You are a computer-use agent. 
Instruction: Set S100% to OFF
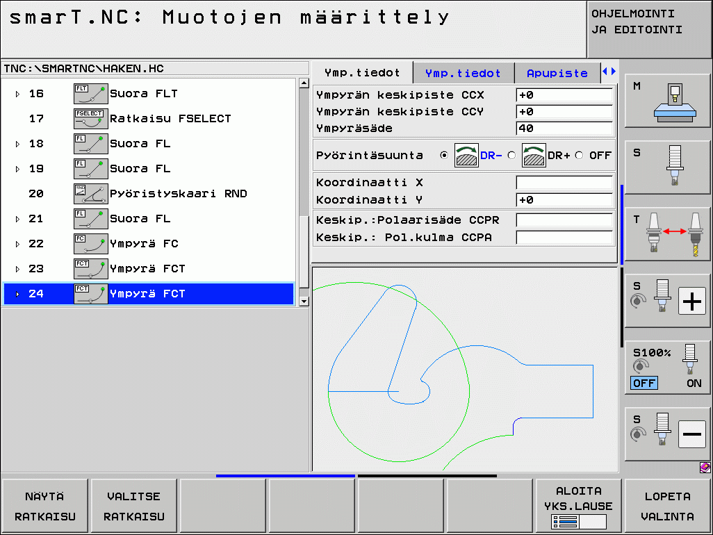point(644,383)
